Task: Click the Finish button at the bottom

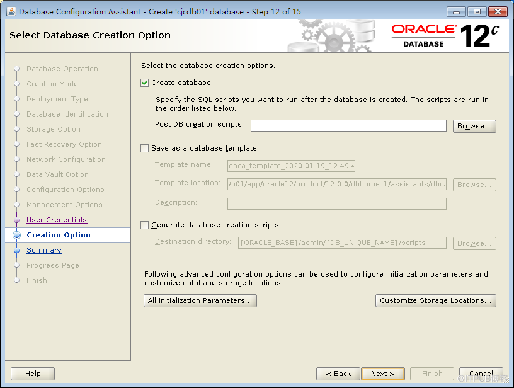Action: [x=432, y=374]
